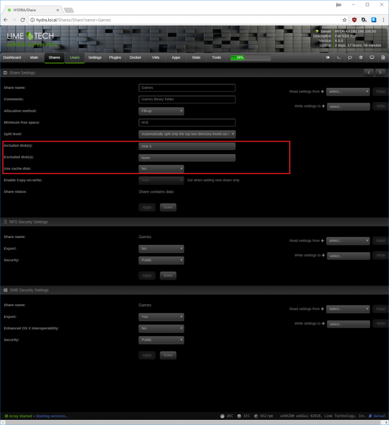
Task: Click the 652 rpm fan speed reading
Action: 267,416
